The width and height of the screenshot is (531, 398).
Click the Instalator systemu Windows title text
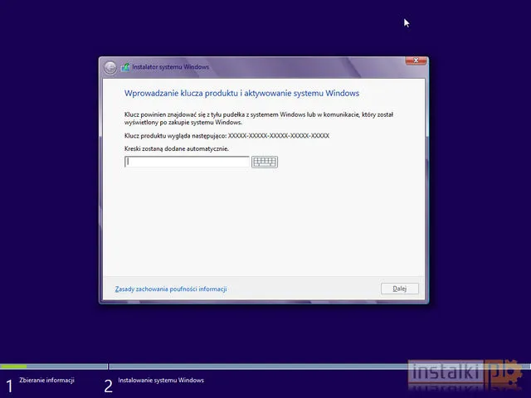point(170,67)
